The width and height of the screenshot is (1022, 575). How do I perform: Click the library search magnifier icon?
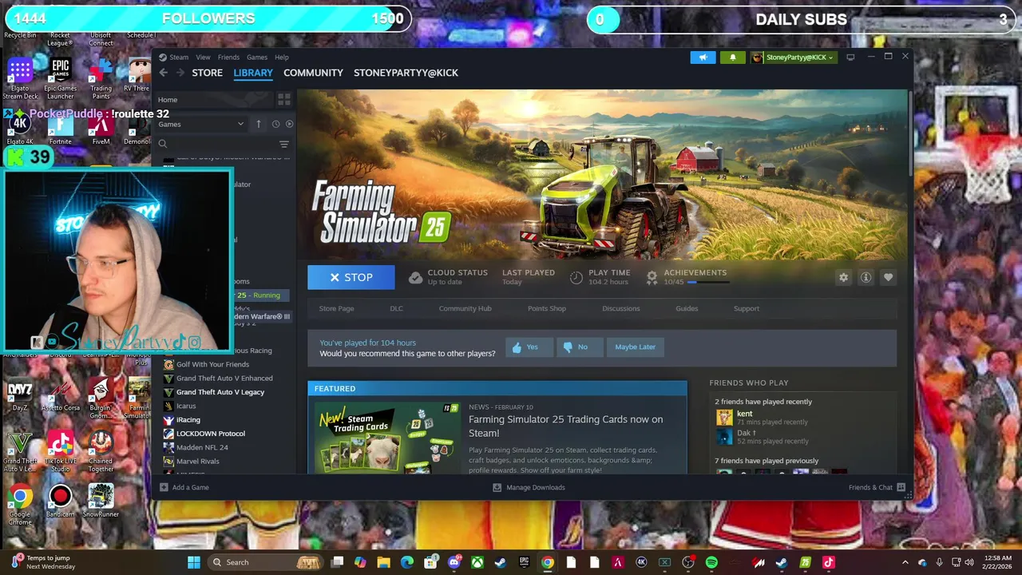tap(163, 144)
